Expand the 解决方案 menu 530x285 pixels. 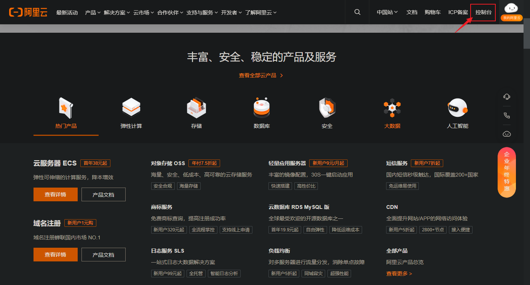tap(117, 13)
